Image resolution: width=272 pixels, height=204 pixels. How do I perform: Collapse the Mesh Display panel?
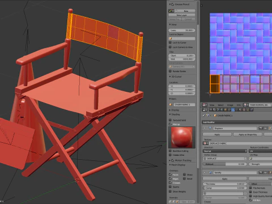pyautogui.click(x=169, y=165)
